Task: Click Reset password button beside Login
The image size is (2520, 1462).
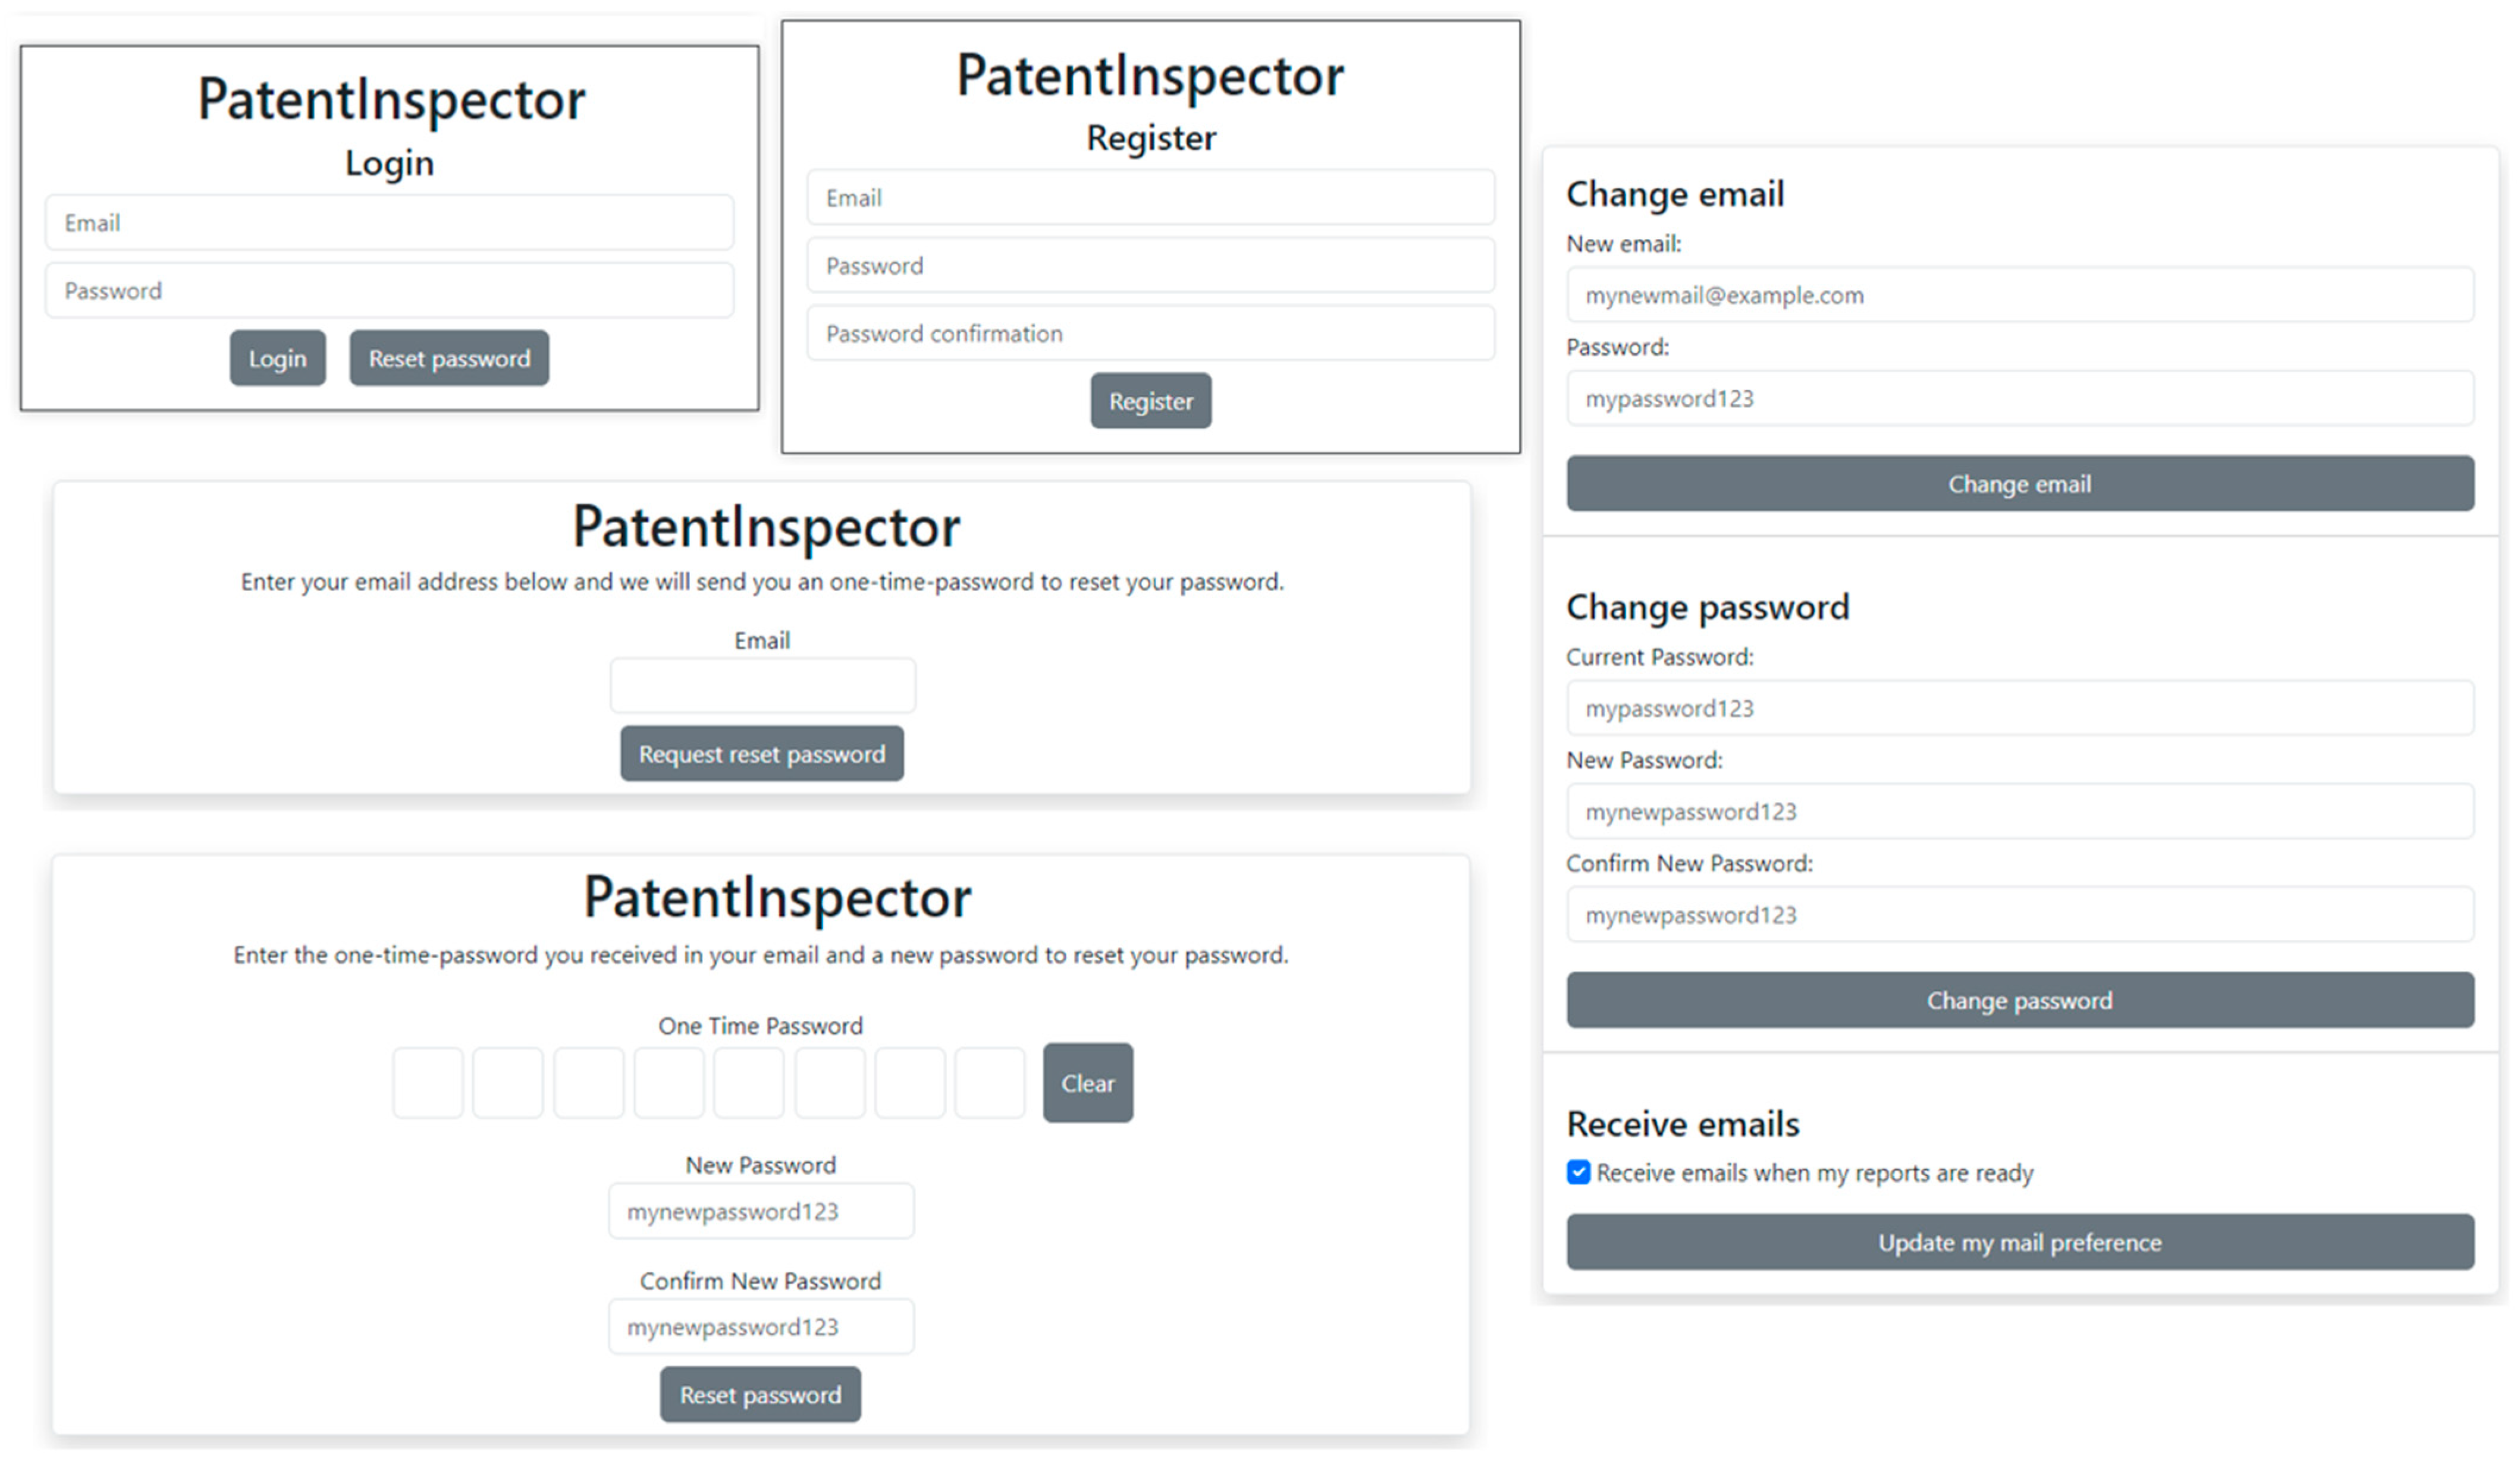Action: pyautogui.click(x=449, y=358)
